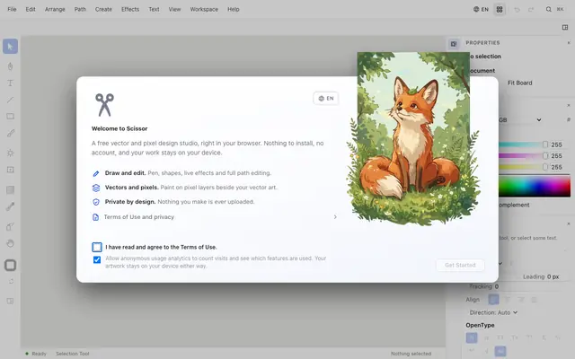Viewport: 575px width, 359px height.
Task: Click the fox illustration in the welcome dialog
Action: [413, 138]
